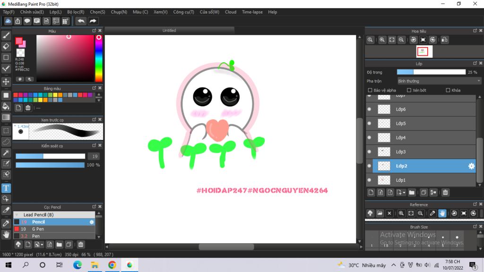484x272 pixels.
Task: Flip the navigator view horizontally
Action: pyautogui.click(x=444, y=40)
